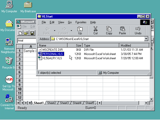This screenshot has height=120, width=160.
Task: Open File menu in Excel window
Action: 24,26
